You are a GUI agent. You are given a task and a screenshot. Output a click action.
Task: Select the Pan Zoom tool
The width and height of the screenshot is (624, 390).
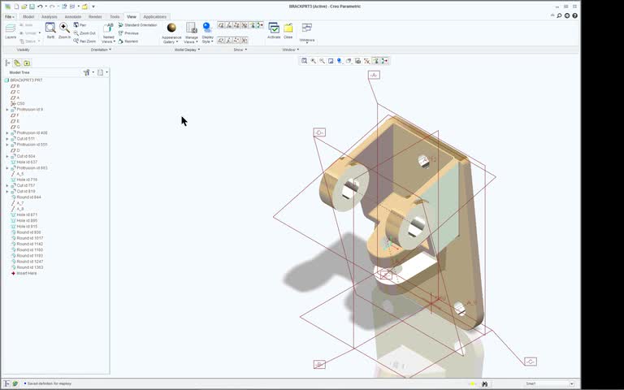click(x=84, y=41)
